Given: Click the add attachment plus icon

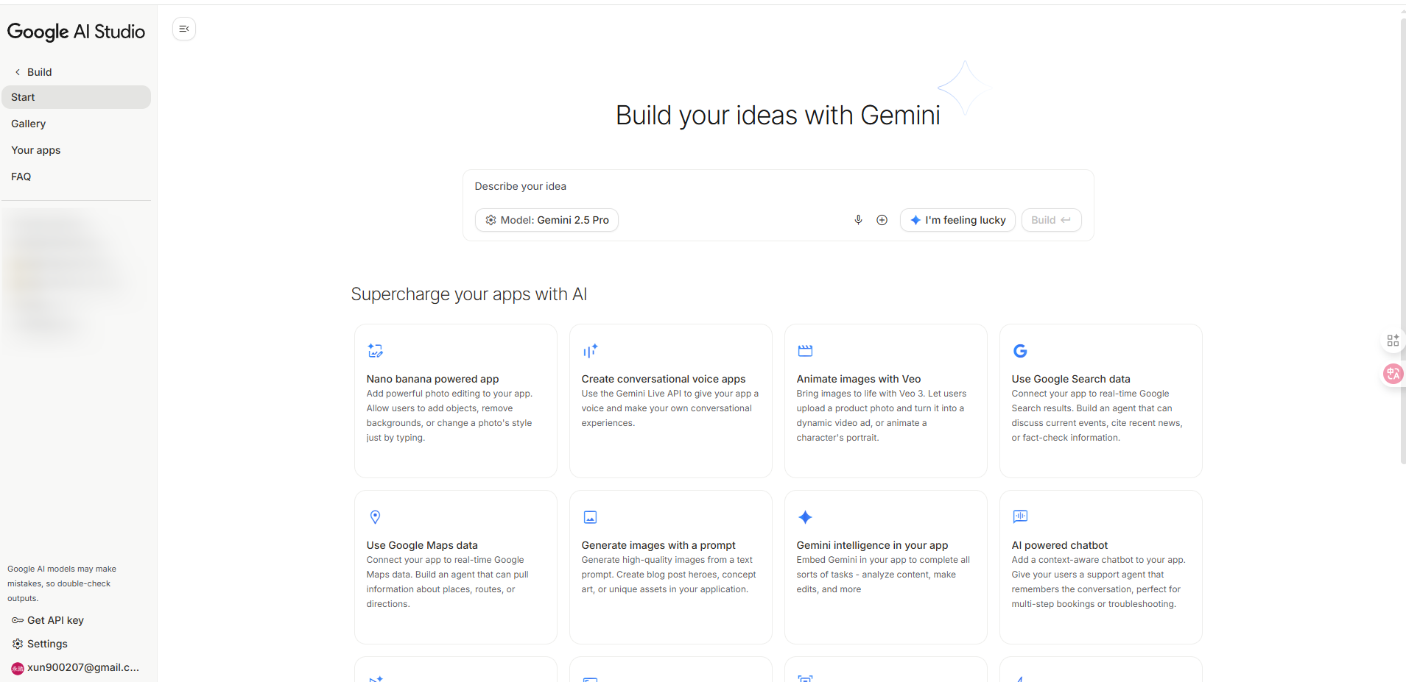Looking at the screenshot, I should (882, 220).
